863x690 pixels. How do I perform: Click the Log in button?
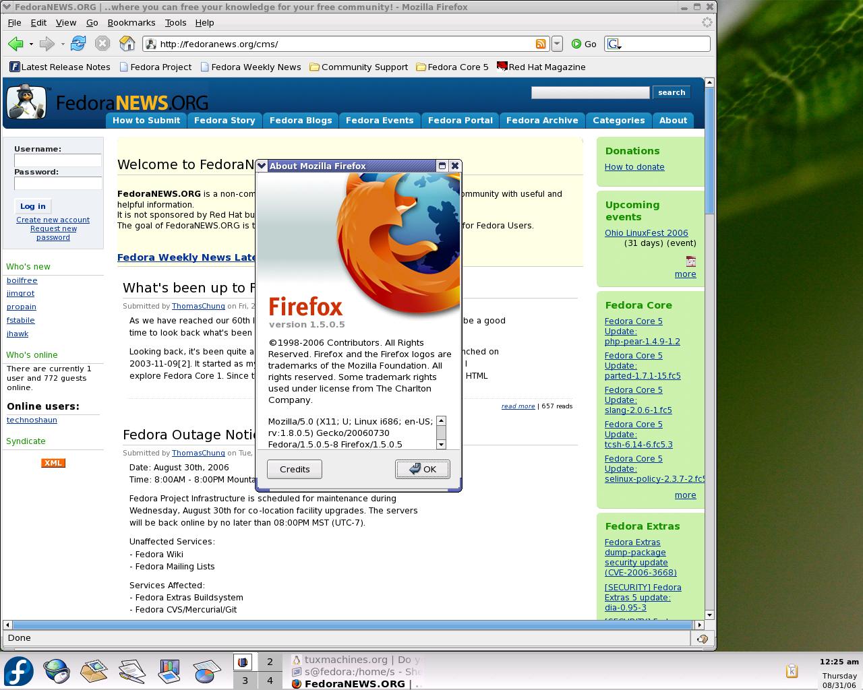(33, 206)
